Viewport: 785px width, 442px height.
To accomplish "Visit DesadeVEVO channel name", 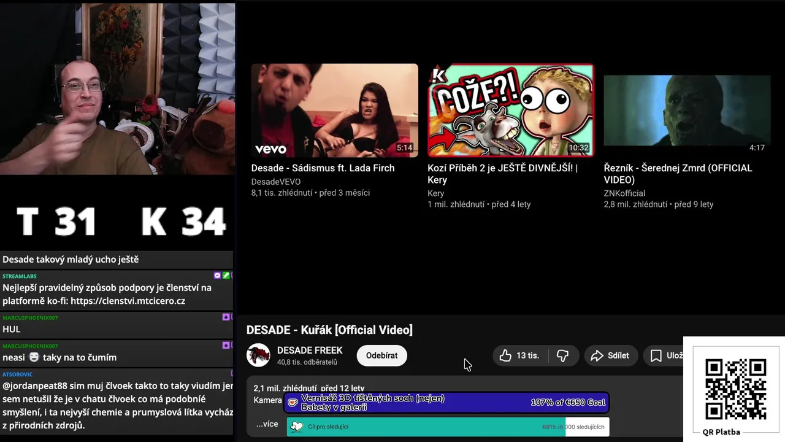I will (275, 182).
